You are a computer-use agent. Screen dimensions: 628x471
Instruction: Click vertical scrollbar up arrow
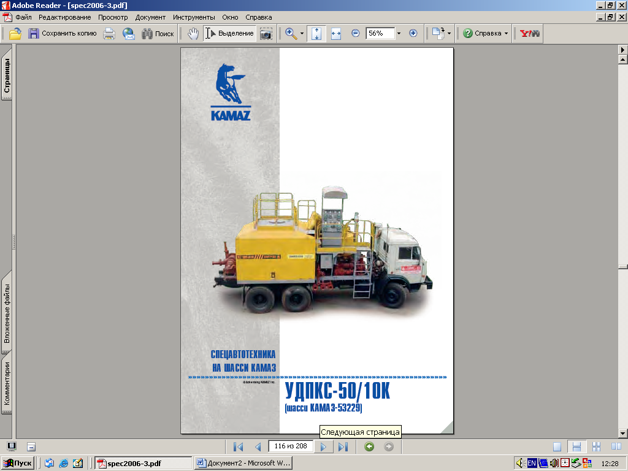click(623, 60)
